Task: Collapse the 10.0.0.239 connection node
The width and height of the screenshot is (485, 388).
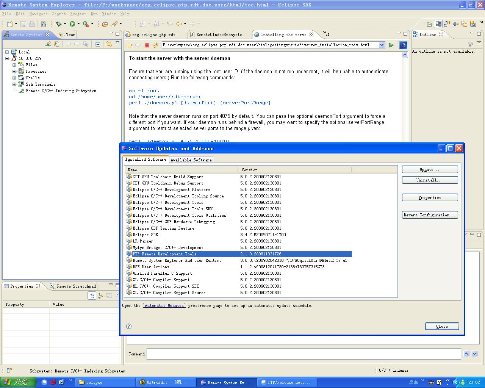Action: click(x=7, y=58)
